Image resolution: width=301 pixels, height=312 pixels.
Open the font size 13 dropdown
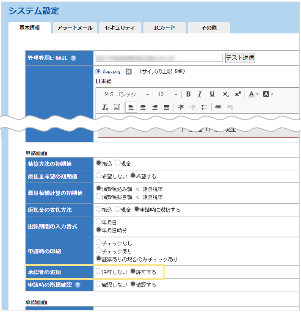click(168, 94)
